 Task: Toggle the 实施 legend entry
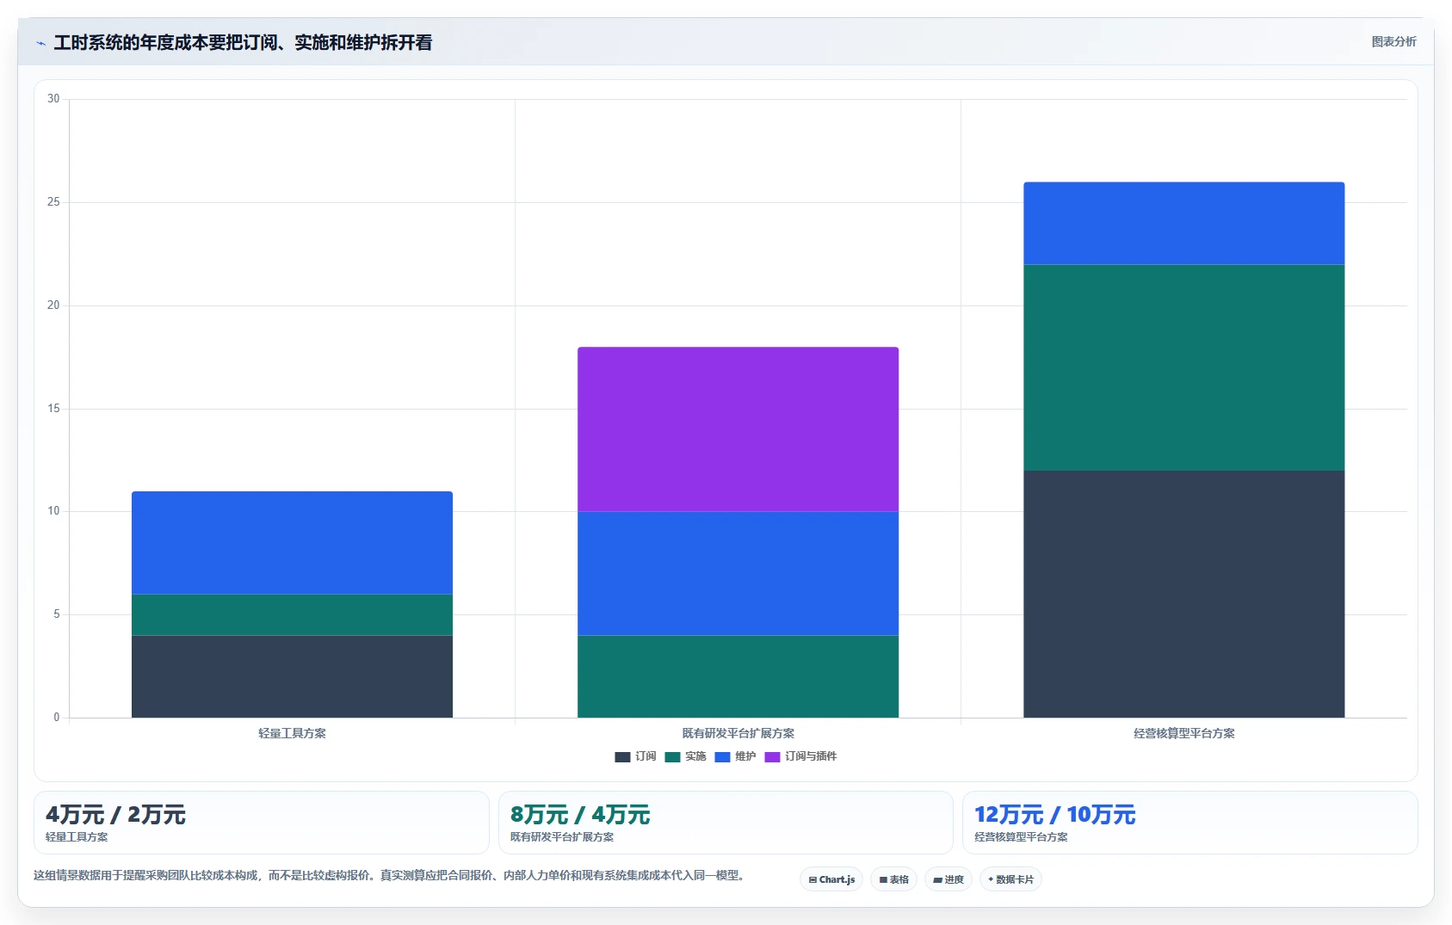point(685,756)
